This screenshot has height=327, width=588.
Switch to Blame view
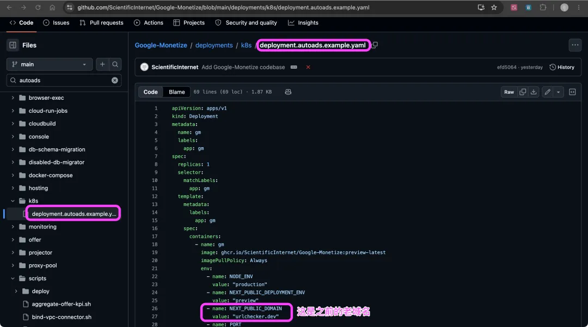coord(176,92)
